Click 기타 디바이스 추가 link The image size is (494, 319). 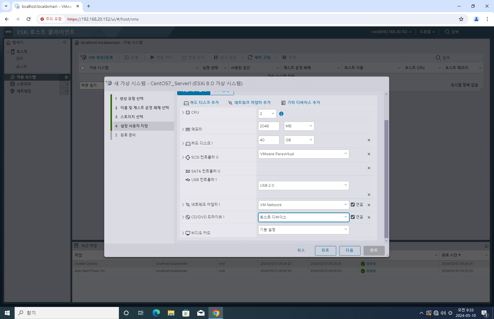(301, 103)
